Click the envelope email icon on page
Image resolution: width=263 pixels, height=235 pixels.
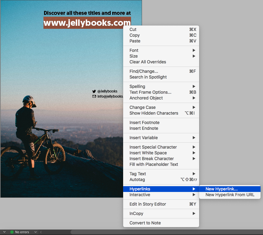pos(94,96)
